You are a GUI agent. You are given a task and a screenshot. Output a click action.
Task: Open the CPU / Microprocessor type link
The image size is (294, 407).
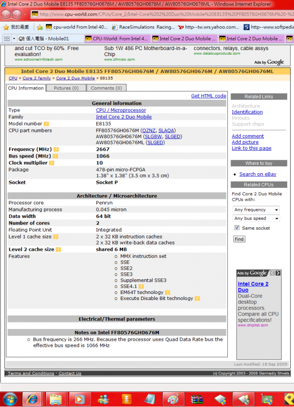pos(121,110)
